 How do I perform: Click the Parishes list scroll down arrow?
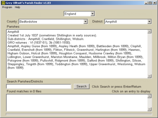[x=149, y=76]
